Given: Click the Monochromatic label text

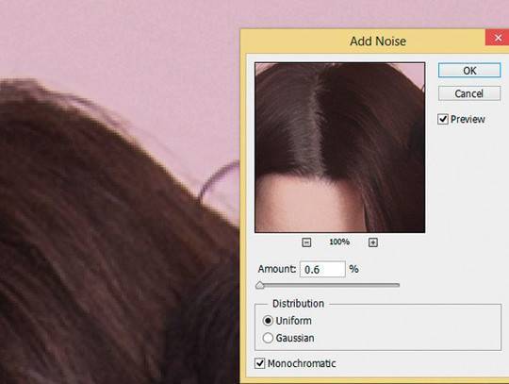Looking at the screenshot, I should point(302,363).
